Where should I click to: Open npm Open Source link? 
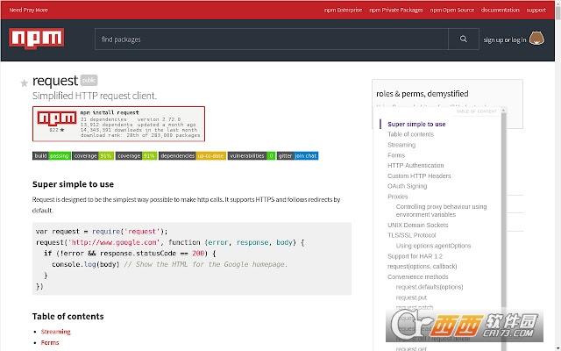point(452,10)
